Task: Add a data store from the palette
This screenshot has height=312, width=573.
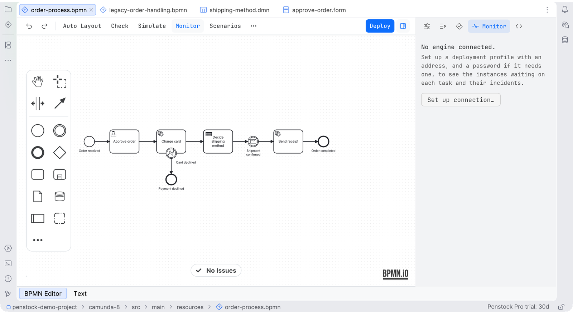Action: click(59, 196)
